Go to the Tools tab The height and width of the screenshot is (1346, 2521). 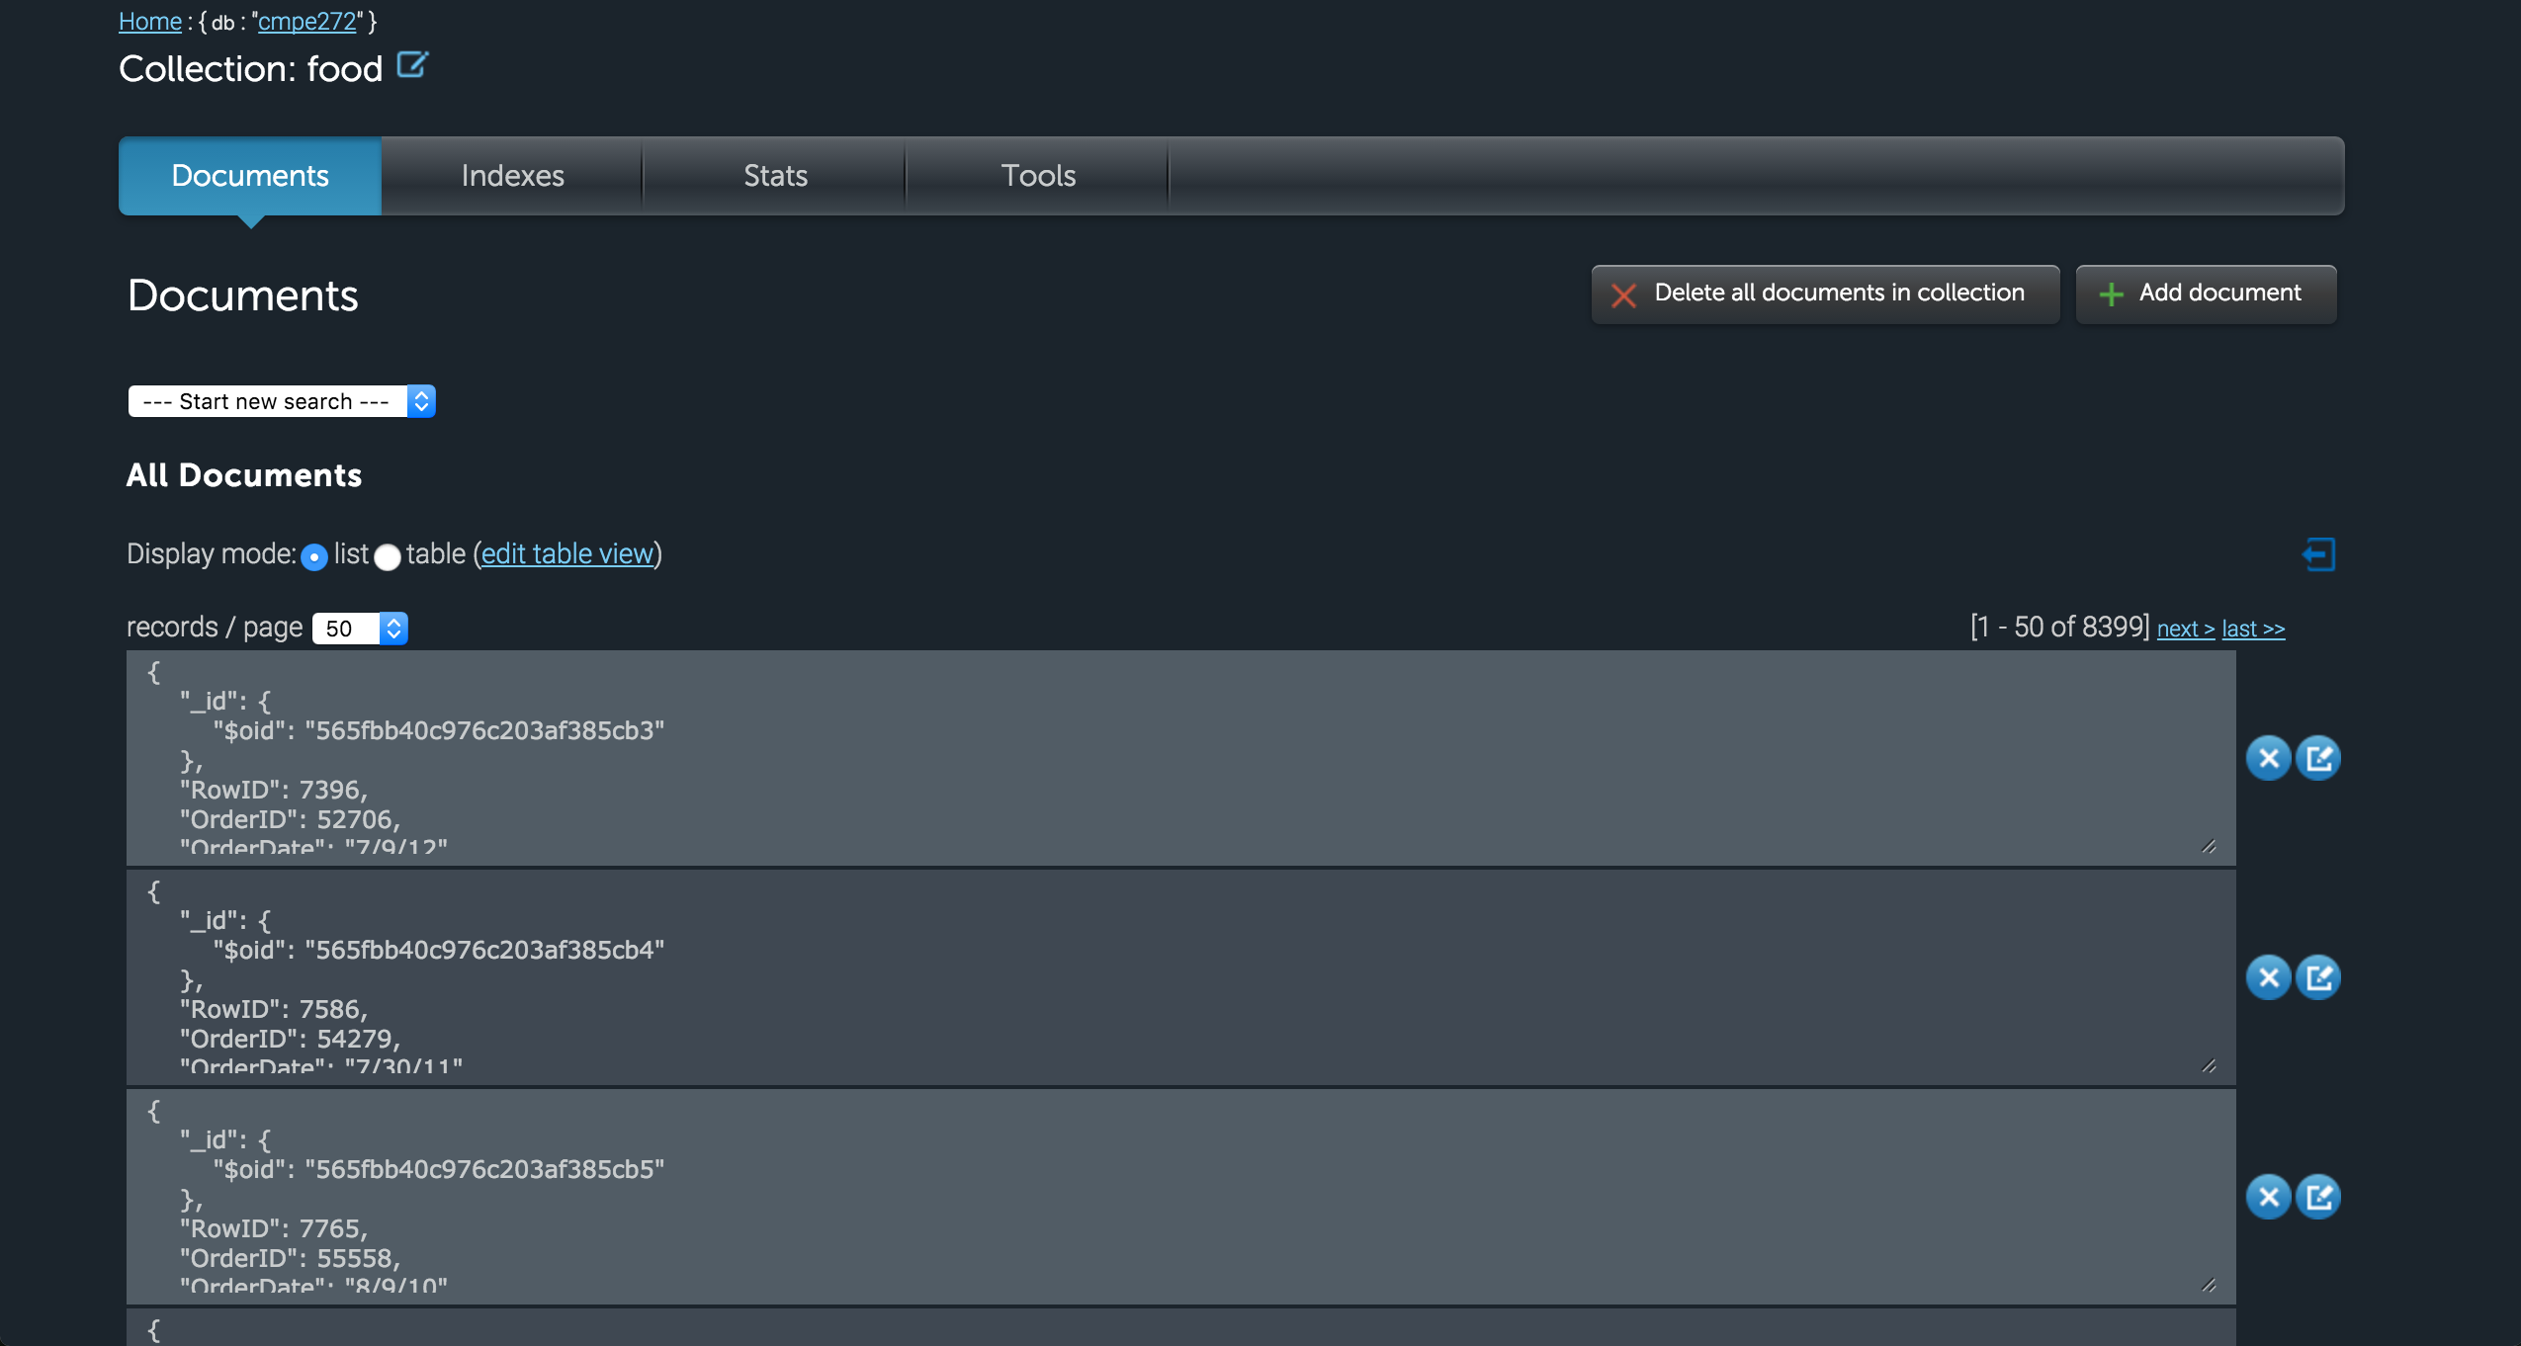pyautogui.click(x=1038, y=176)
